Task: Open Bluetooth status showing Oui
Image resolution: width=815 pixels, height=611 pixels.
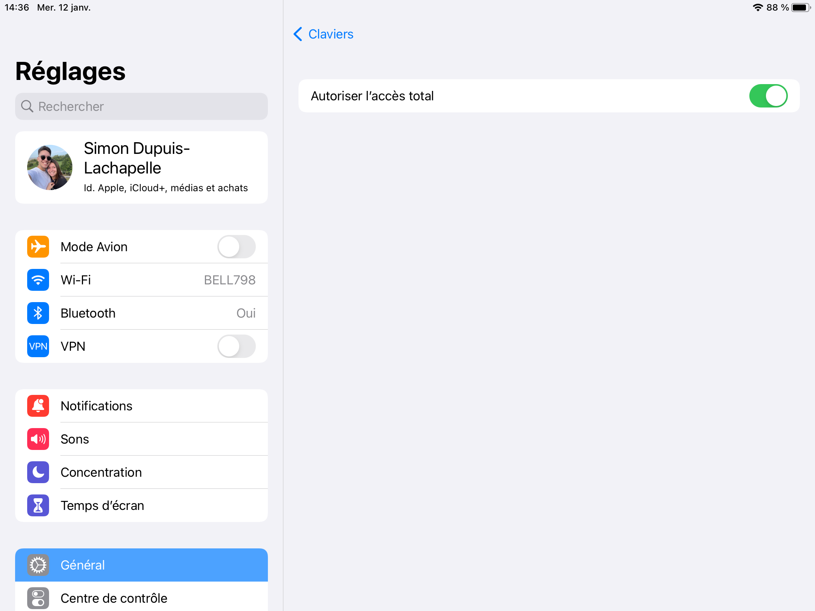Action: 246,313
